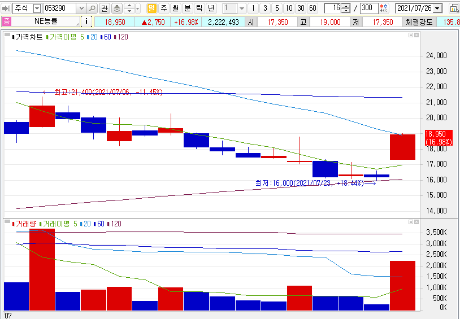Viewport: 460px width, 319px height.
Task: Click the percent change +16.98%
Action: tap(186, 22)
